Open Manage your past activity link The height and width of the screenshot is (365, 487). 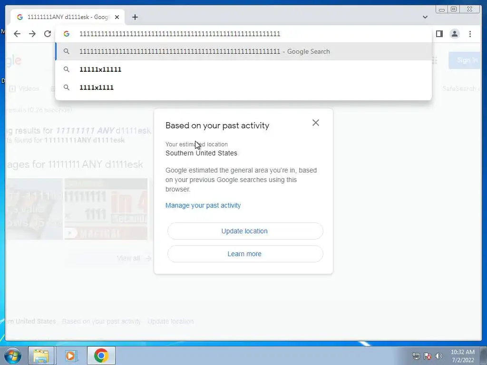click(x=203, y=205)
